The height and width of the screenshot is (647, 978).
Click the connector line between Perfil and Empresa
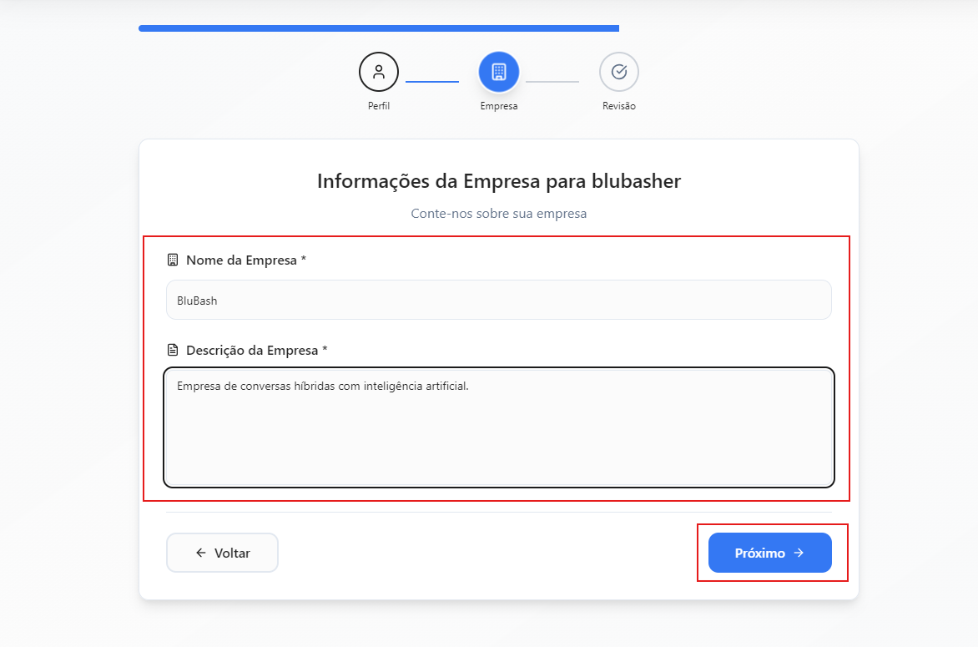(x=431, y=81)
